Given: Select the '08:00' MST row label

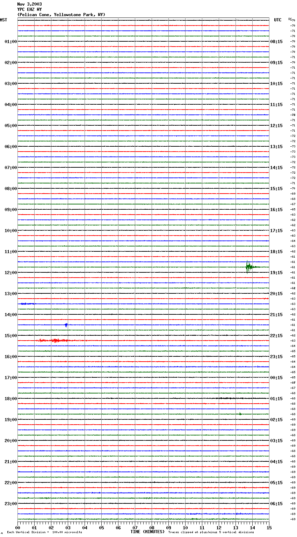Looking at the screenshot, I should 11,189.
